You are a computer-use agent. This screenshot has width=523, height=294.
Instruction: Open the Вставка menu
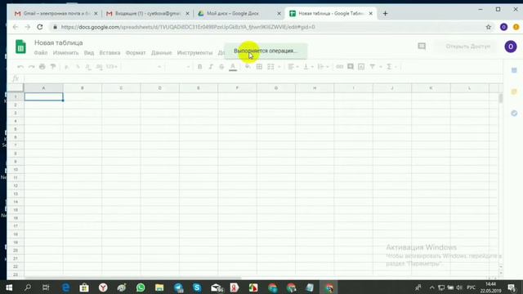point(110,52)
